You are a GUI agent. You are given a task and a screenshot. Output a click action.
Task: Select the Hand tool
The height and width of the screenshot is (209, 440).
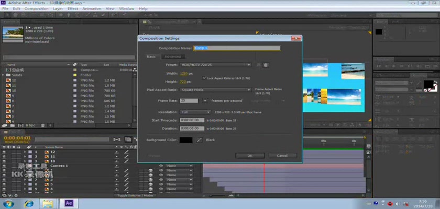coord(16,15)
